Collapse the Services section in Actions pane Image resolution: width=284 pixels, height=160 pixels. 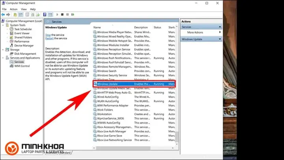[220, 27]
